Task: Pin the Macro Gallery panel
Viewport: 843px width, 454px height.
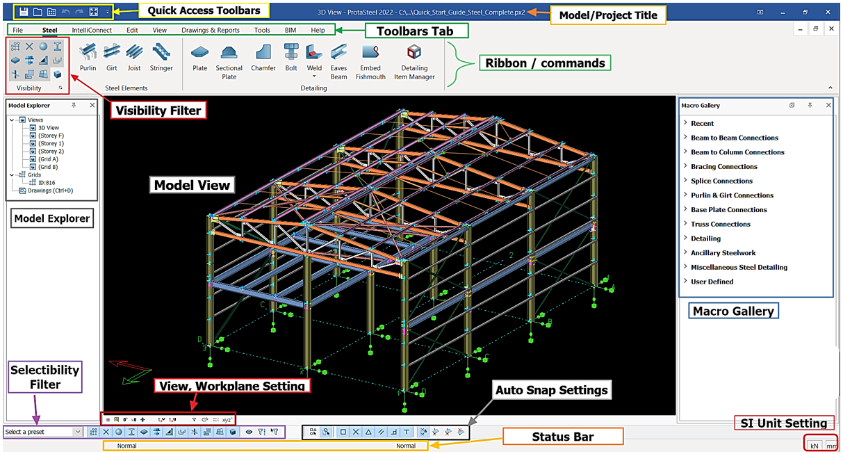Action: [x=810, y=106]
